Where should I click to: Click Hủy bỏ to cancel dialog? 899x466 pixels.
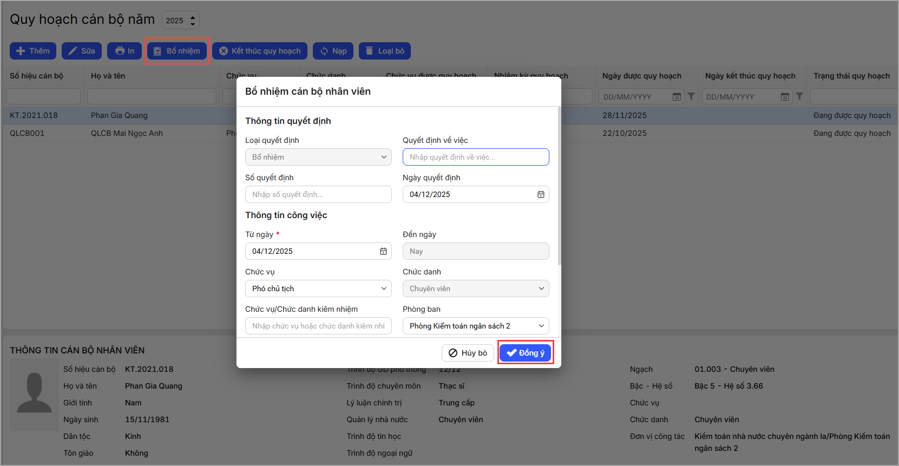[468, 353]
